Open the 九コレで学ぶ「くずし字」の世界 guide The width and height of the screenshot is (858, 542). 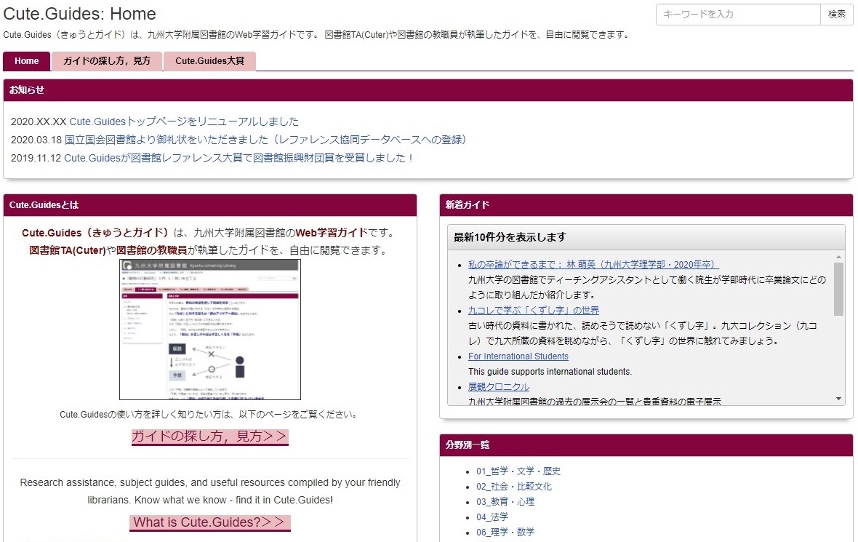pos(534,311)
